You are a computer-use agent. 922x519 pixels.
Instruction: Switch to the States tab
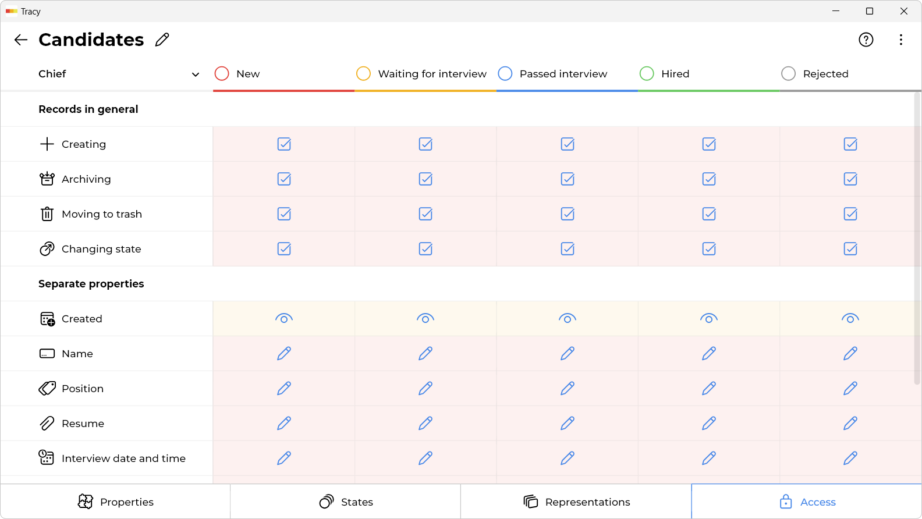click(x=346, y=502)
